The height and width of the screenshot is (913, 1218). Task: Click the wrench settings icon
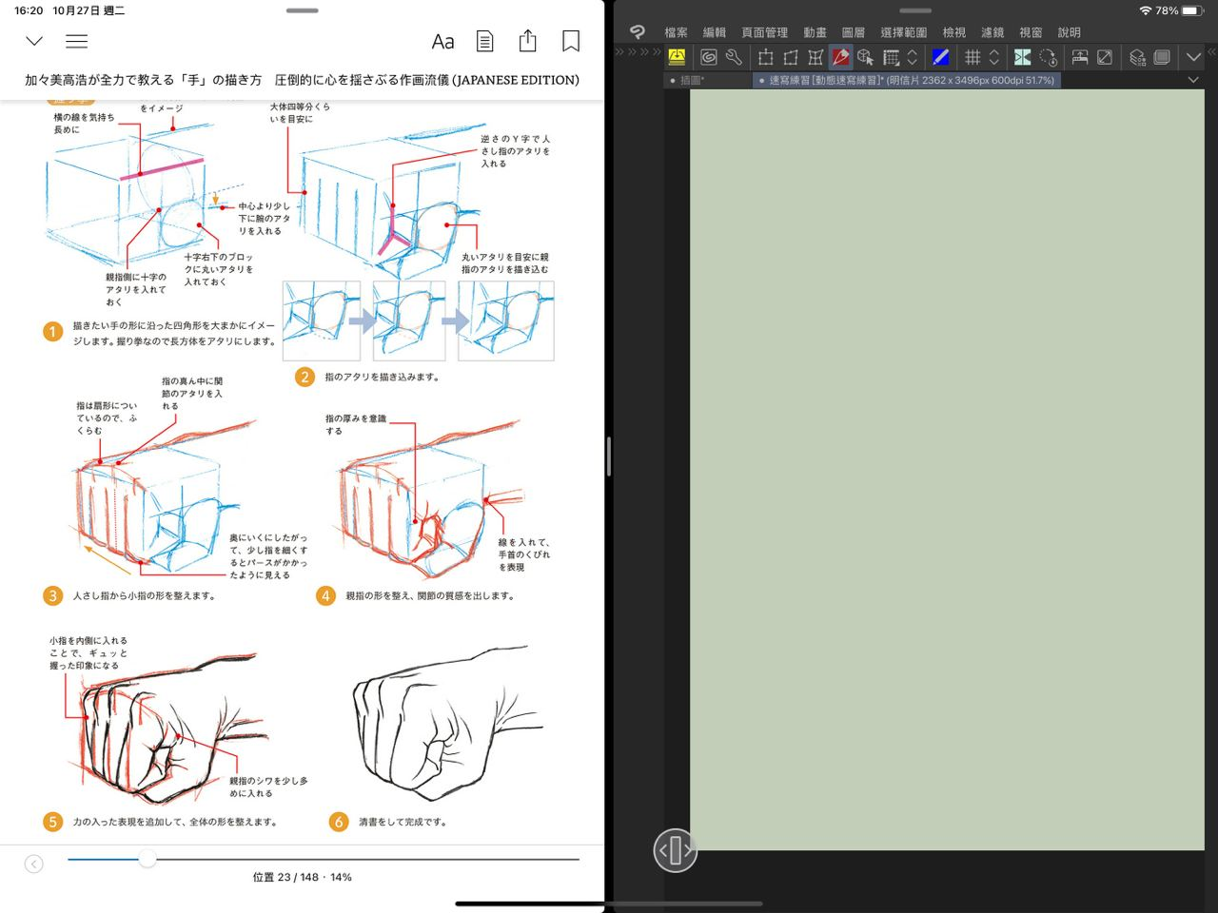point(734,57)
